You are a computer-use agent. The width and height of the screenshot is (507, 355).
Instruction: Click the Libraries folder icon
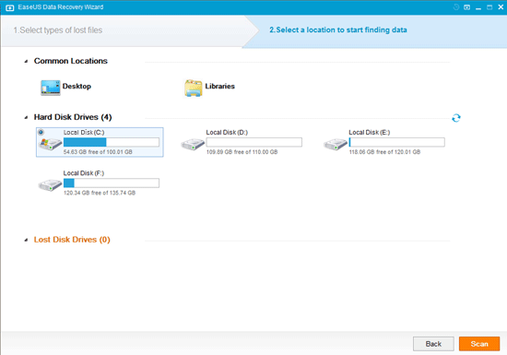(x=194, y=88)
